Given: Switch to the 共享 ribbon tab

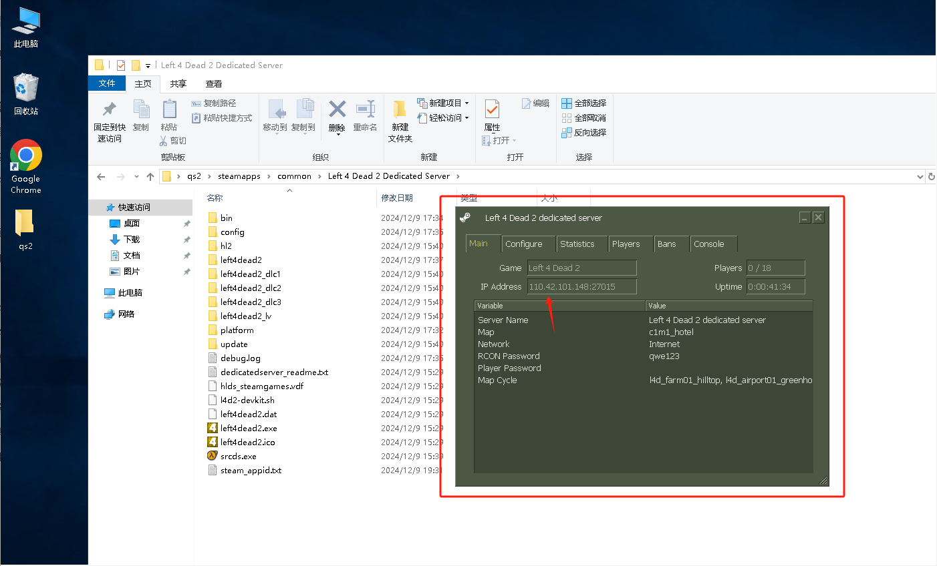Looking at the screenshot, I should [x=178, y=84].
